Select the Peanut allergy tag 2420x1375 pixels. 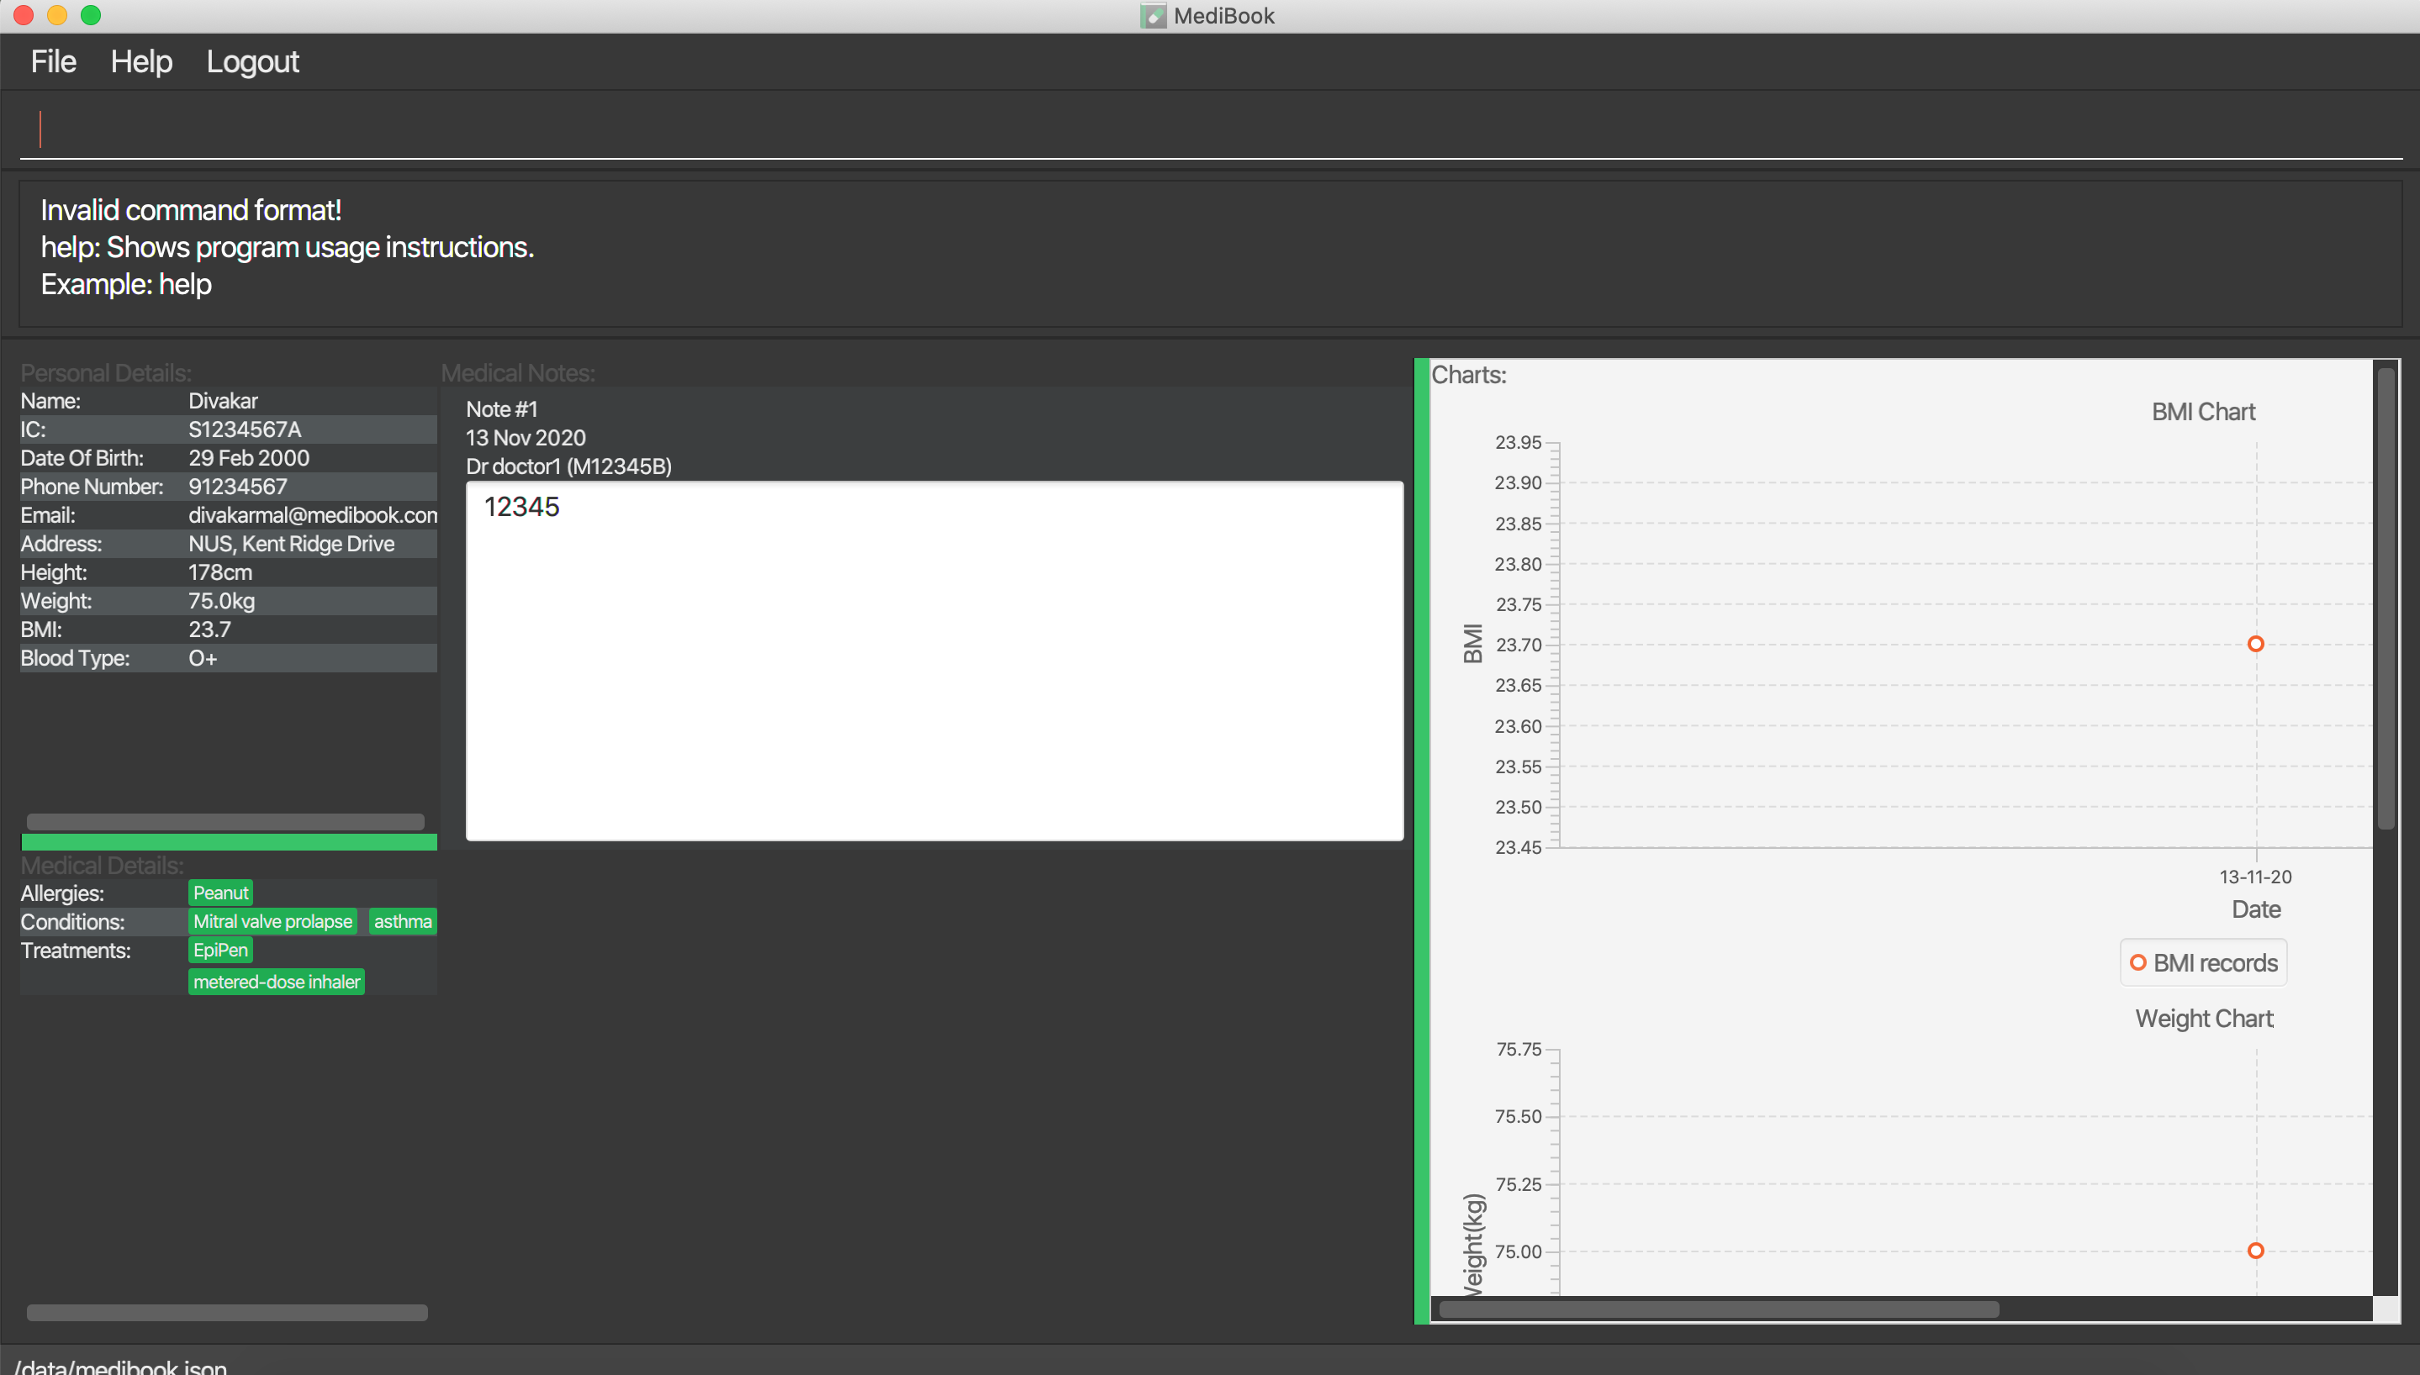coord(220,893)
